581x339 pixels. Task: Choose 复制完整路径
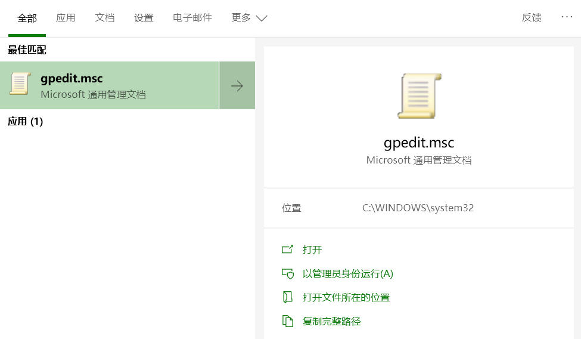pos(332,321)
